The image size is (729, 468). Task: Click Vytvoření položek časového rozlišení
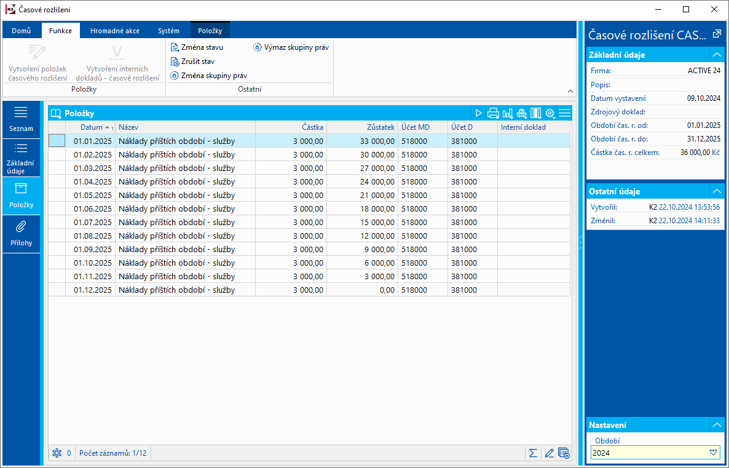click(x=37, y=63)
